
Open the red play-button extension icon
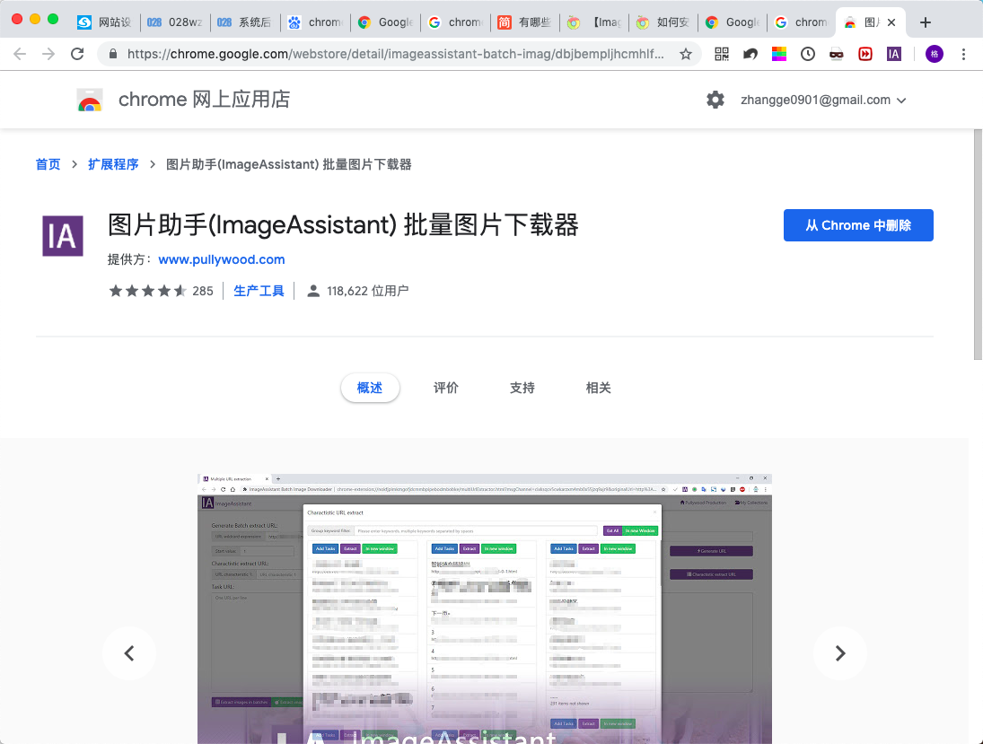(x=865, y=54)
